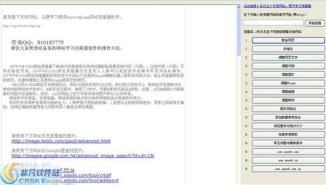Click the www.awwwb.com.cn button

pyautogui.click(x=288, y=169)
